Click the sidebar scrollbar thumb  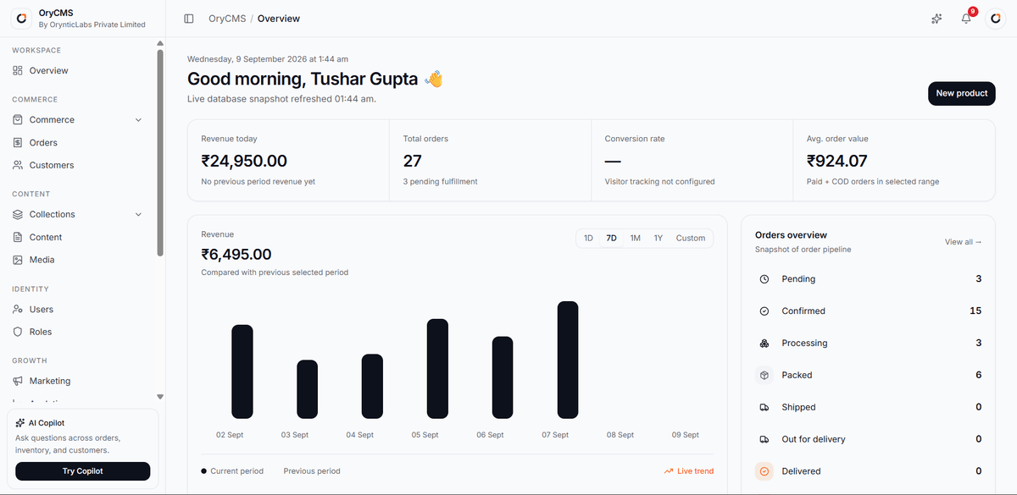click(160, 152)
